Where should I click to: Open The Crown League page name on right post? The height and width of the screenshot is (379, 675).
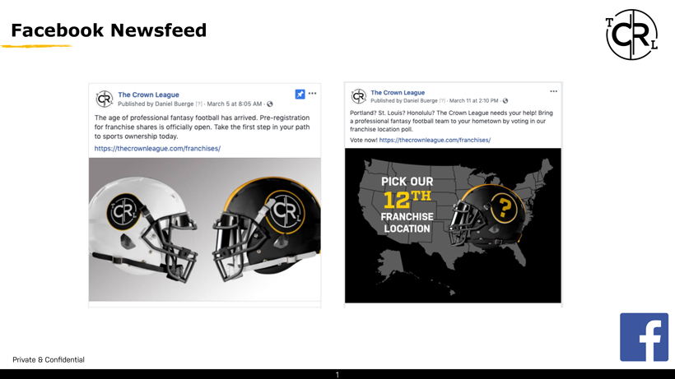point(398,92)
